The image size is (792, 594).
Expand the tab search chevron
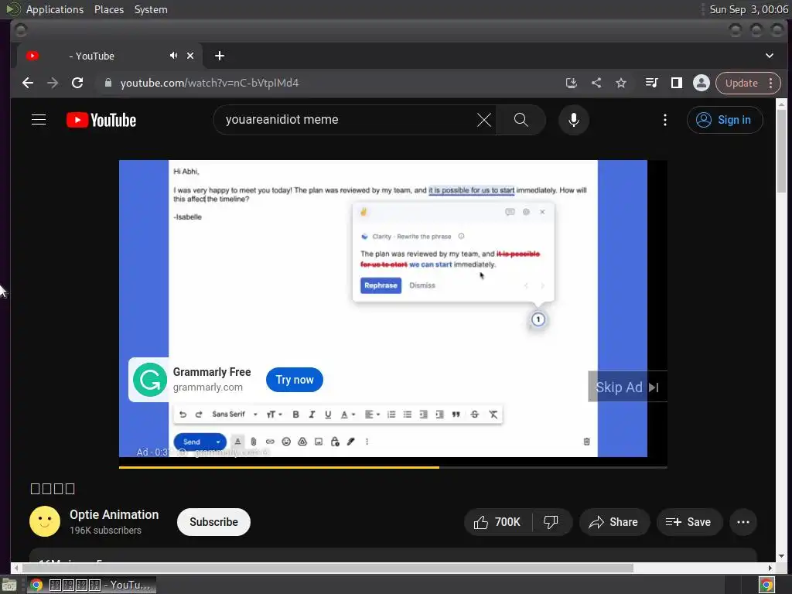tap(770, 56)
